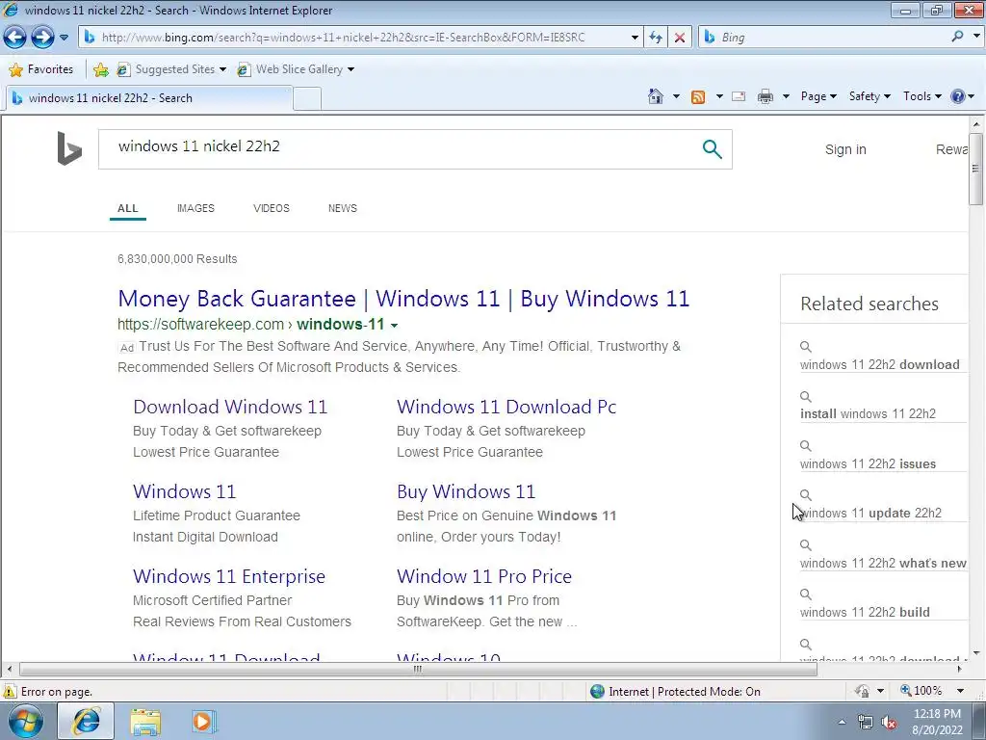The width and height of the screenshot is (986, 740).
Task: Click related search 'windows 11 22h2 build'
Action: tap(865, 612)
